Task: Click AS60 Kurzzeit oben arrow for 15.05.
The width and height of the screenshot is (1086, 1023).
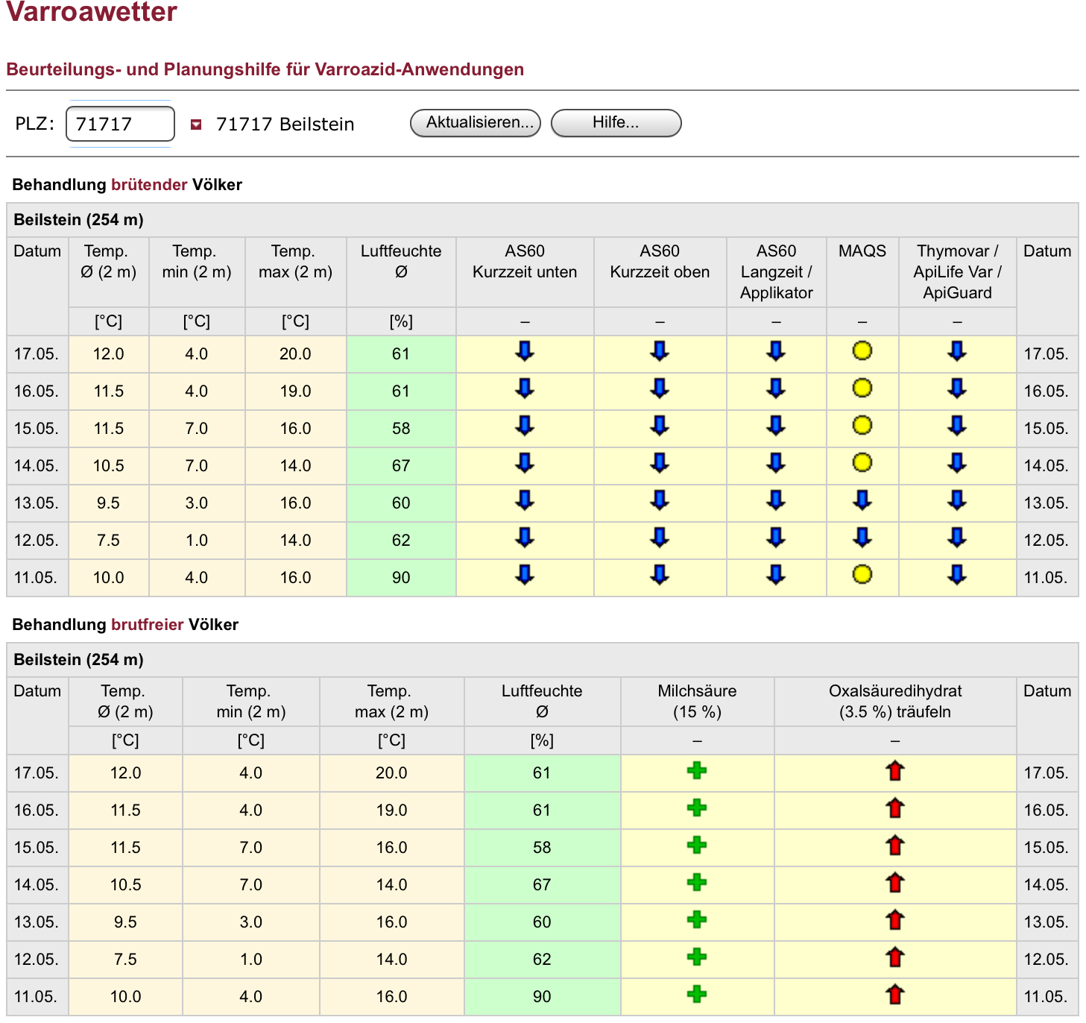Action: [x=660, y=426]
